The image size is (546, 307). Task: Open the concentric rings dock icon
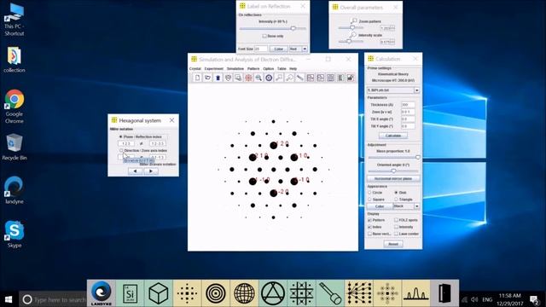point(216,293)
